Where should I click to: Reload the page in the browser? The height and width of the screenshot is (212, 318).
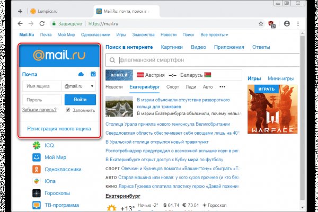pos(43,24)
